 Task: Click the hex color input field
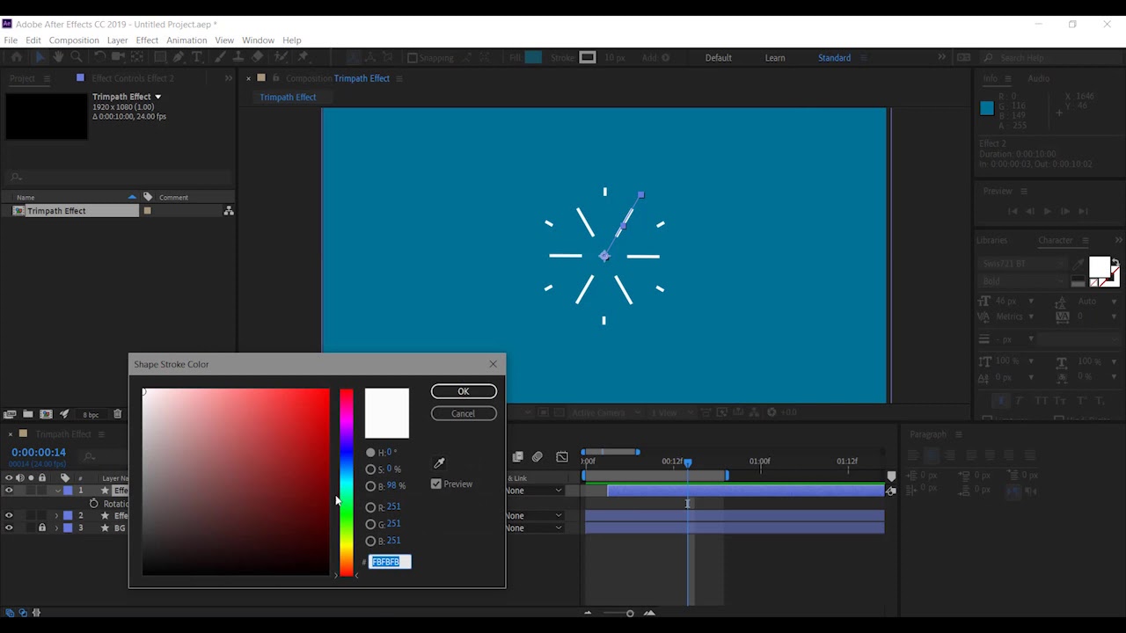click(390, 562)
